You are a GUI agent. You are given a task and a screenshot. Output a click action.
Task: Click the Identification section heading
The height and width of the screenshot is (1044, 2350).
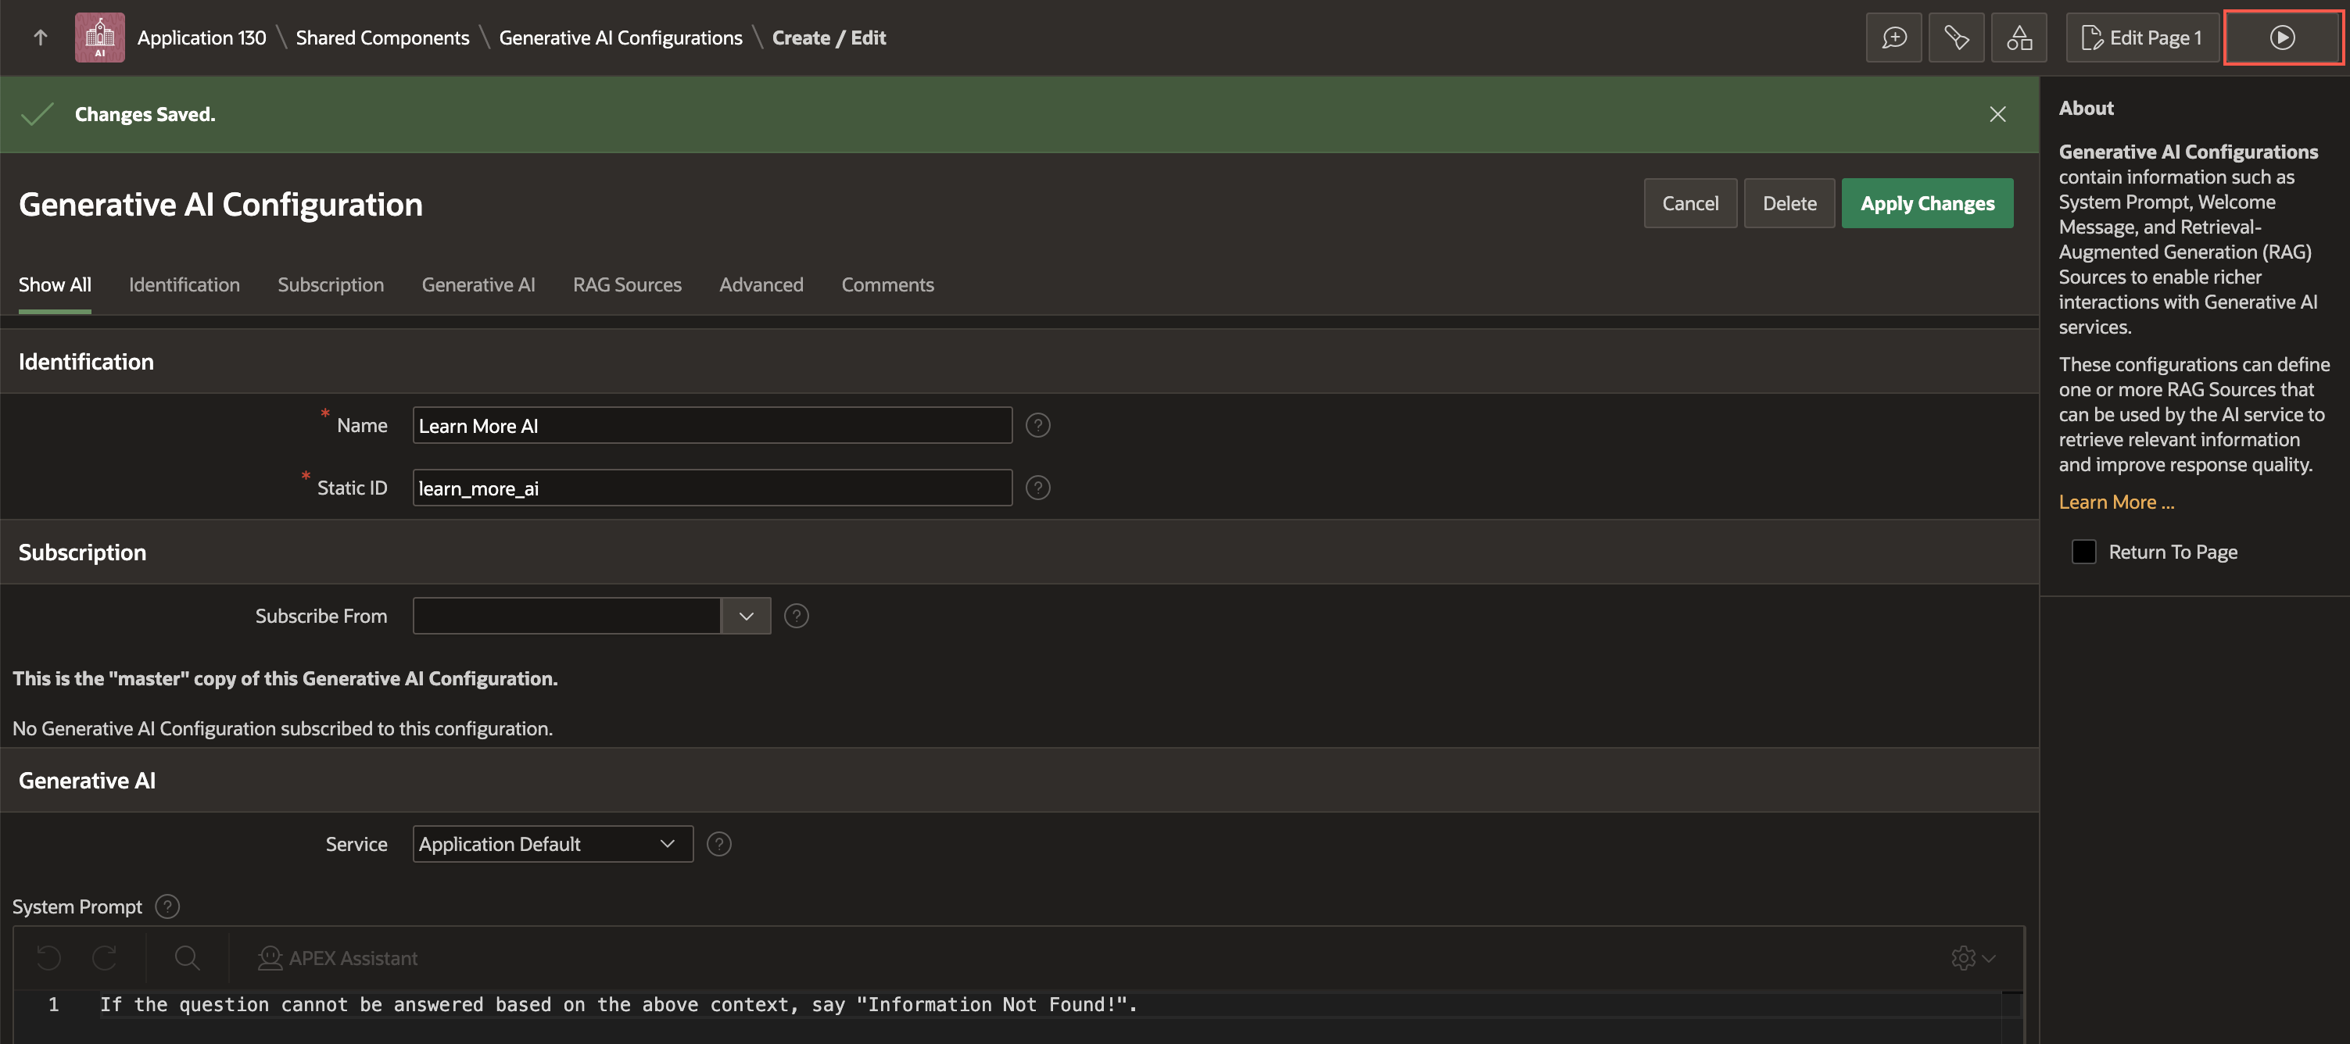pos(86,362)
